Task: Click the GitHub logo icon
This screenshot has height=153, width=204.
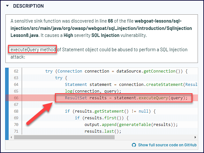Action: pos(134,145)
